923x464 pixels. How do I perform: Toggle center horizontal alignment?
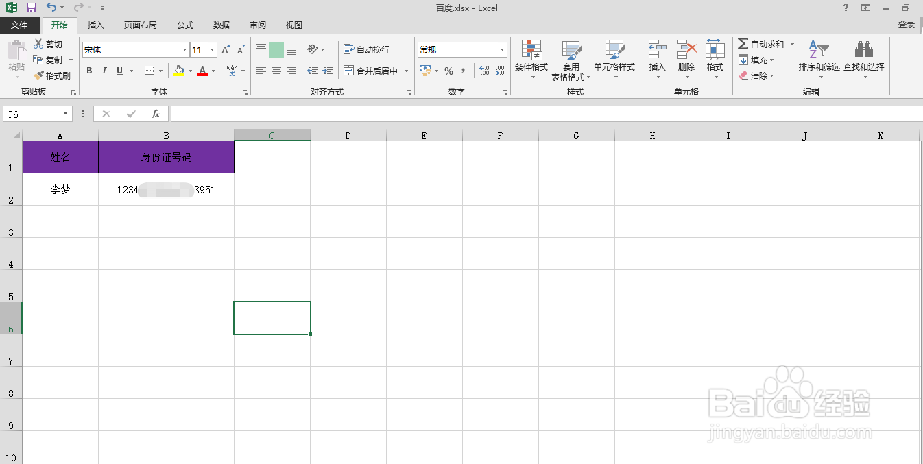[x=276, y=71]
